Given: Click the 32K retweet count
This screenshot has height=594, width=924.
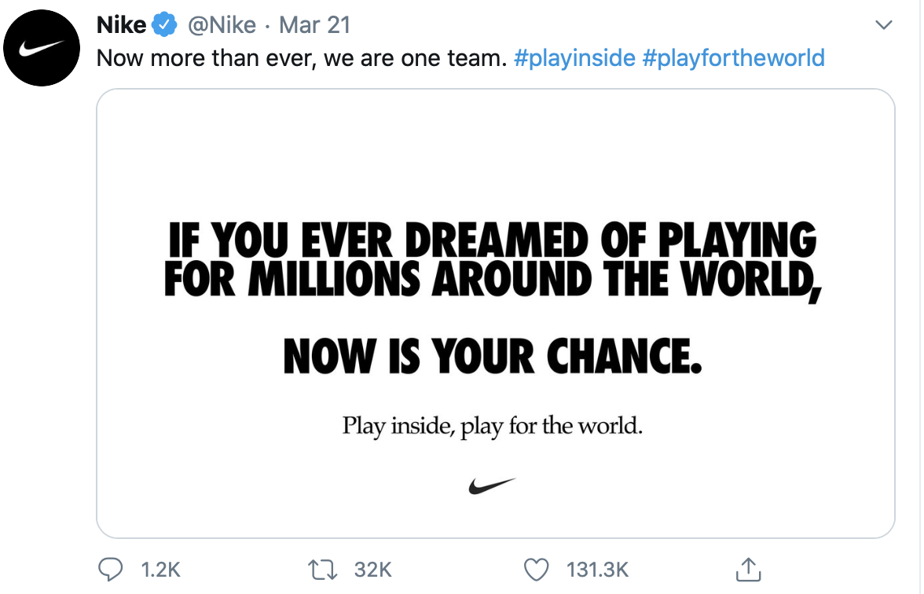Looking at the screenshot, I should tap(373, 570).
